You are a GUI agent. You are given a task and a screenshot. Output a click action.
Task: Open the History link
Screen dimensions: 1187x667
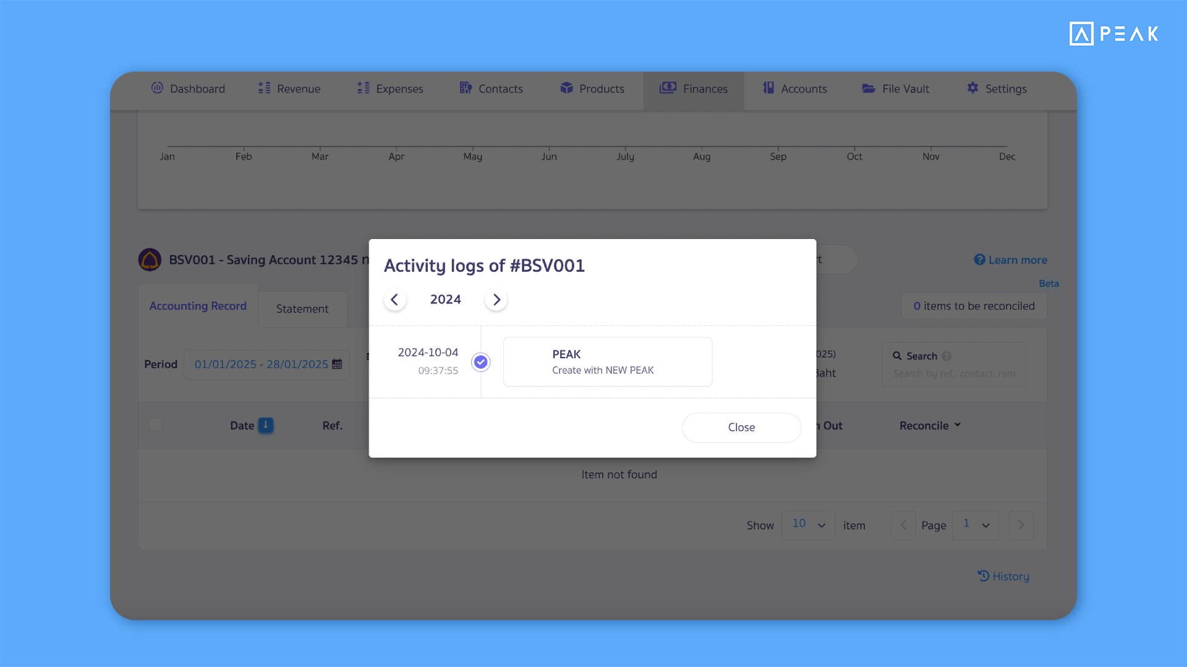pos(1003,576)
